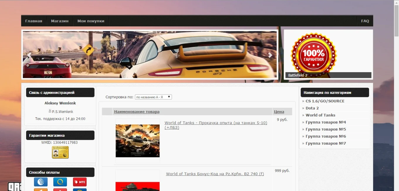Open category Группа товаров №4
Screen dimensions: 399x191
[x=326, y=122]
